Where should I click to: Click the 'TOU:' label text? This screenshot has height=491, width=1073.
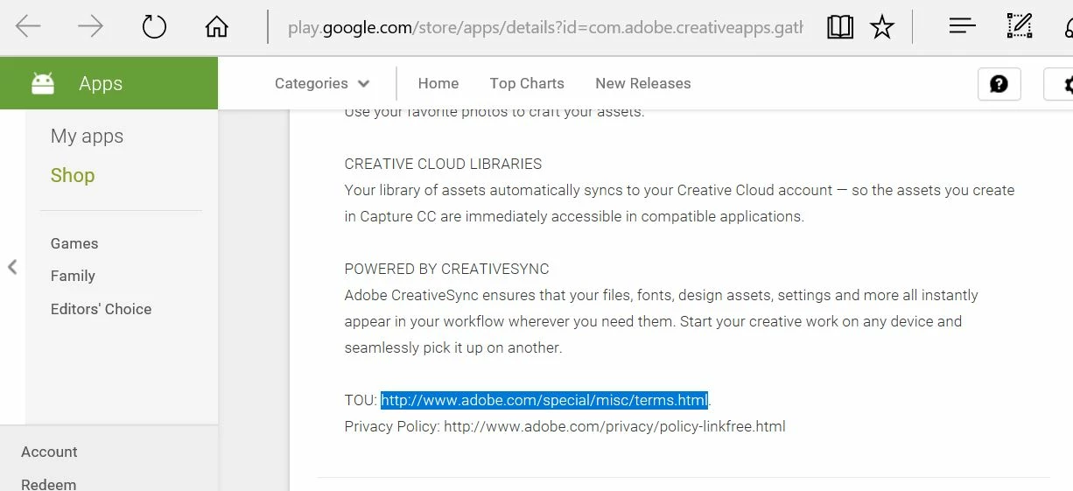coord(361,400)
